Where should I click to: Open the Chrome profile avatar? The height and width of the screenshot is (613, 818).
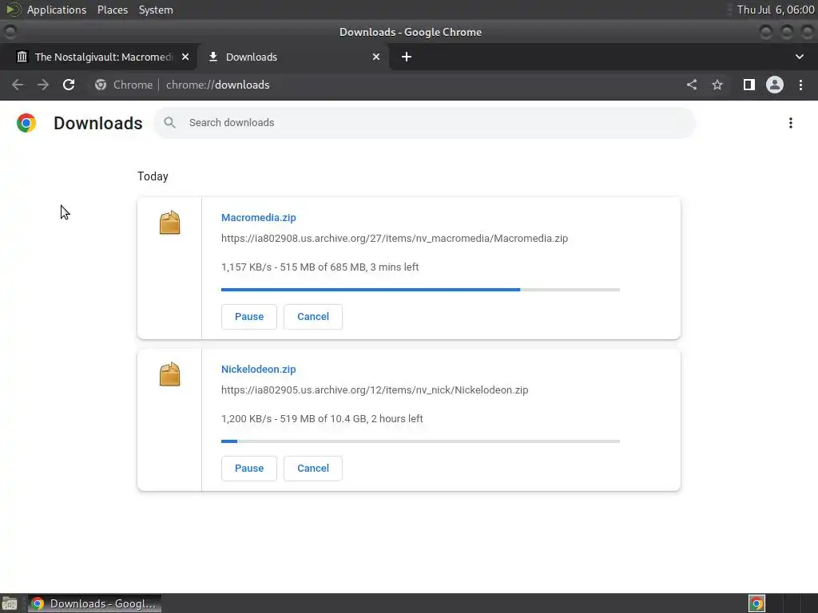[775, 85]
